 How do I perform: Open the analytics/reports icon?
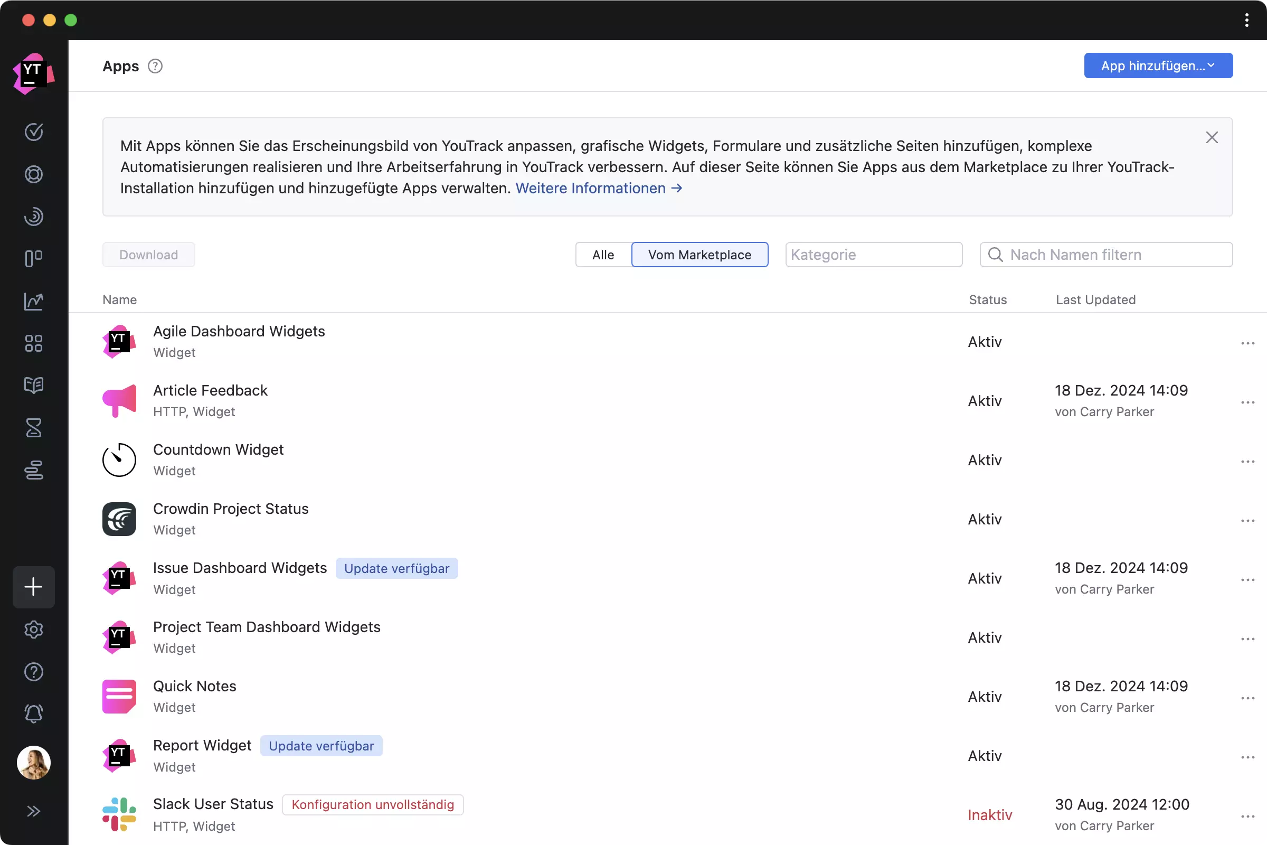[34, 301]
